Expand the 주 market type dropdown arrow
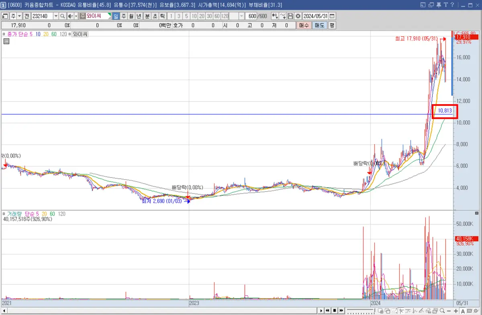Image resolution: width=482 pixels, height=315 pixels. point(19,16)
